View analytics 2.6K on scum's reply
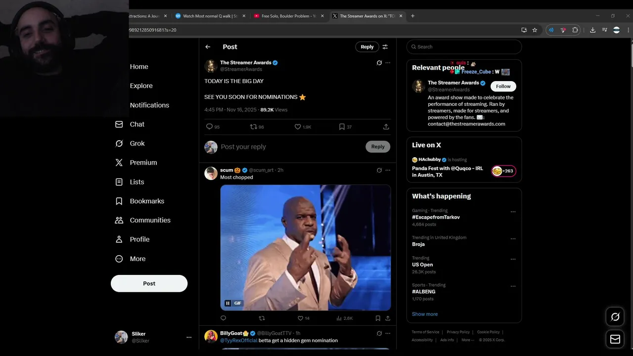Viewport: 633px width, 356px height. coord(344,318)
